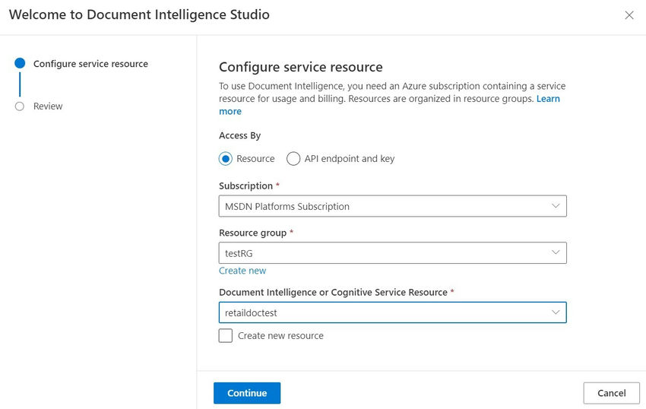Click the Subscription dropdown chevron arrow
This screenshot has height=409, width=646.
[x=556, y=206]
